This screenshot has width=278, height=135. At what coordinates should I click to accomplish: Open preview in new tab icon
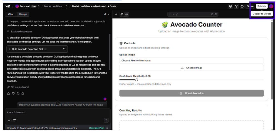(212, 14)
